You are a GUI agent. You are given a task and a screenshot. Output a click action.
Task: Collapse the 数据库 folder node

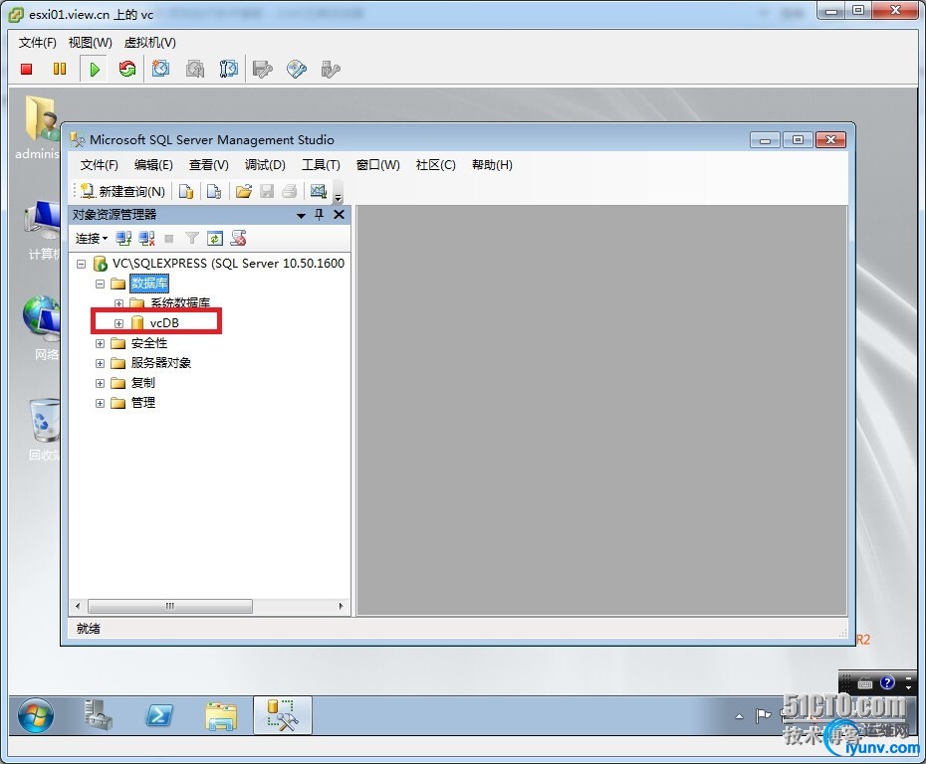click(x=100, y=284)
